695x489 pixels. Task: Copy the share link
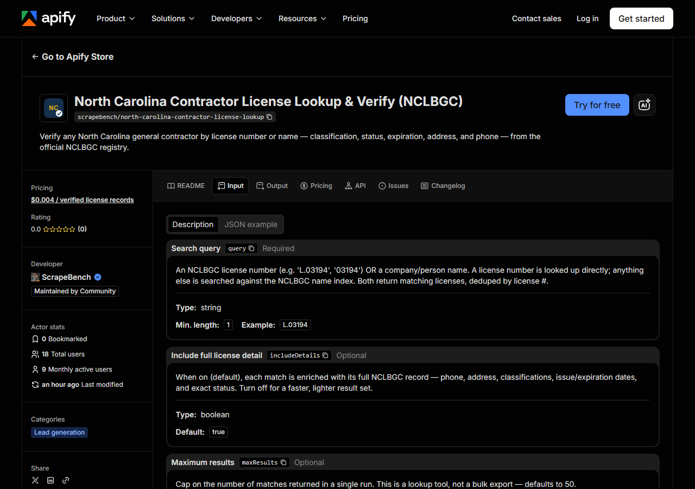pyautogui.click(x=66, y=480)
